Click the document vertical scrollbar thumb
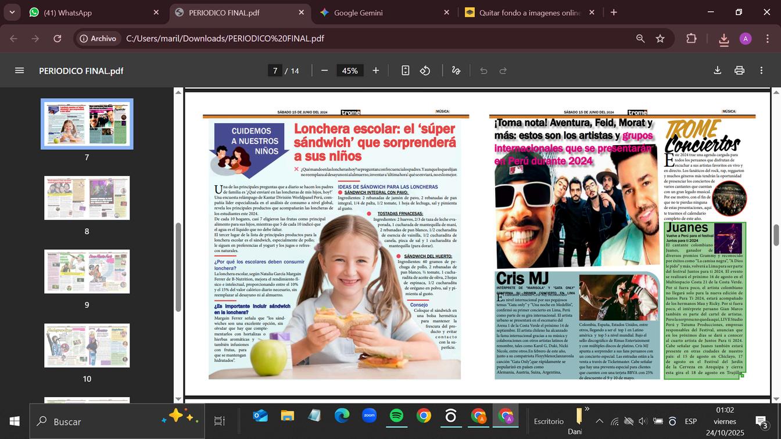Viewport: 781px width, 439px height. [x=776, y=234]
